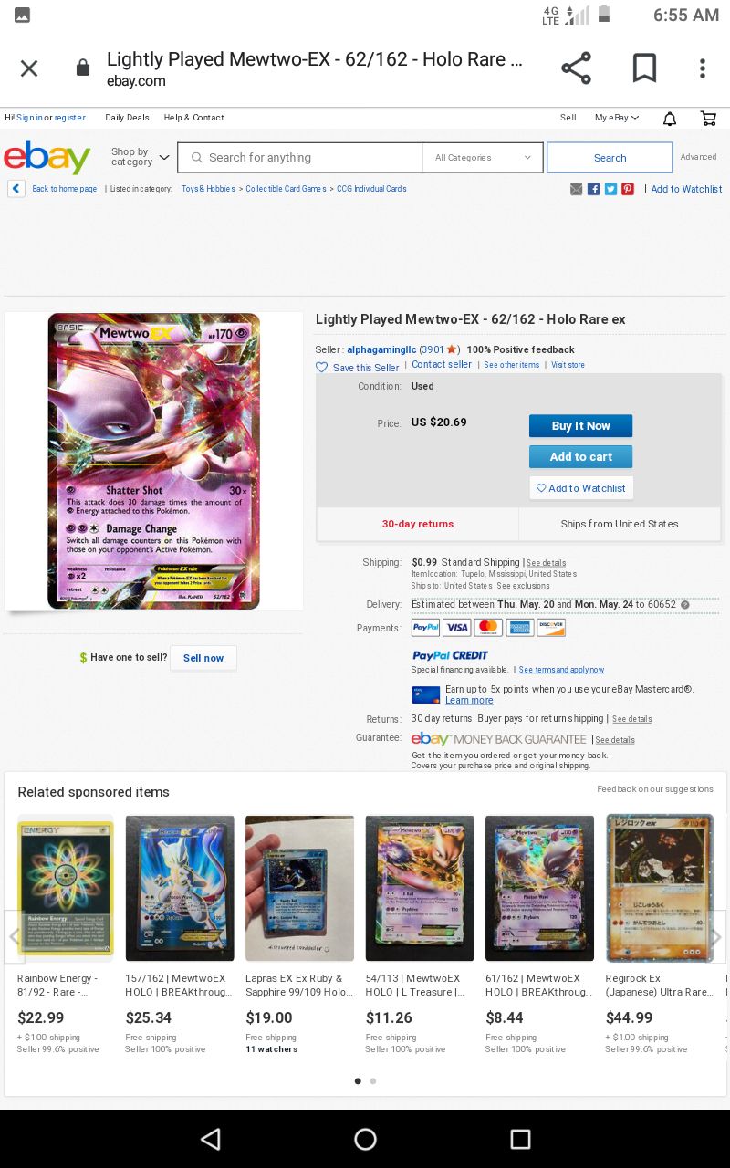Open Daily Deals menu item
The height and width of the screenshot is (1168, 730).
click(x=127, y=118)
